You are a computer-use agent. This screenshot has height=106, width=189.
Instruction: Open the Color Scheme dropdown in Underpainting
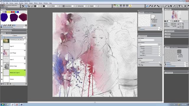(146, 40)
